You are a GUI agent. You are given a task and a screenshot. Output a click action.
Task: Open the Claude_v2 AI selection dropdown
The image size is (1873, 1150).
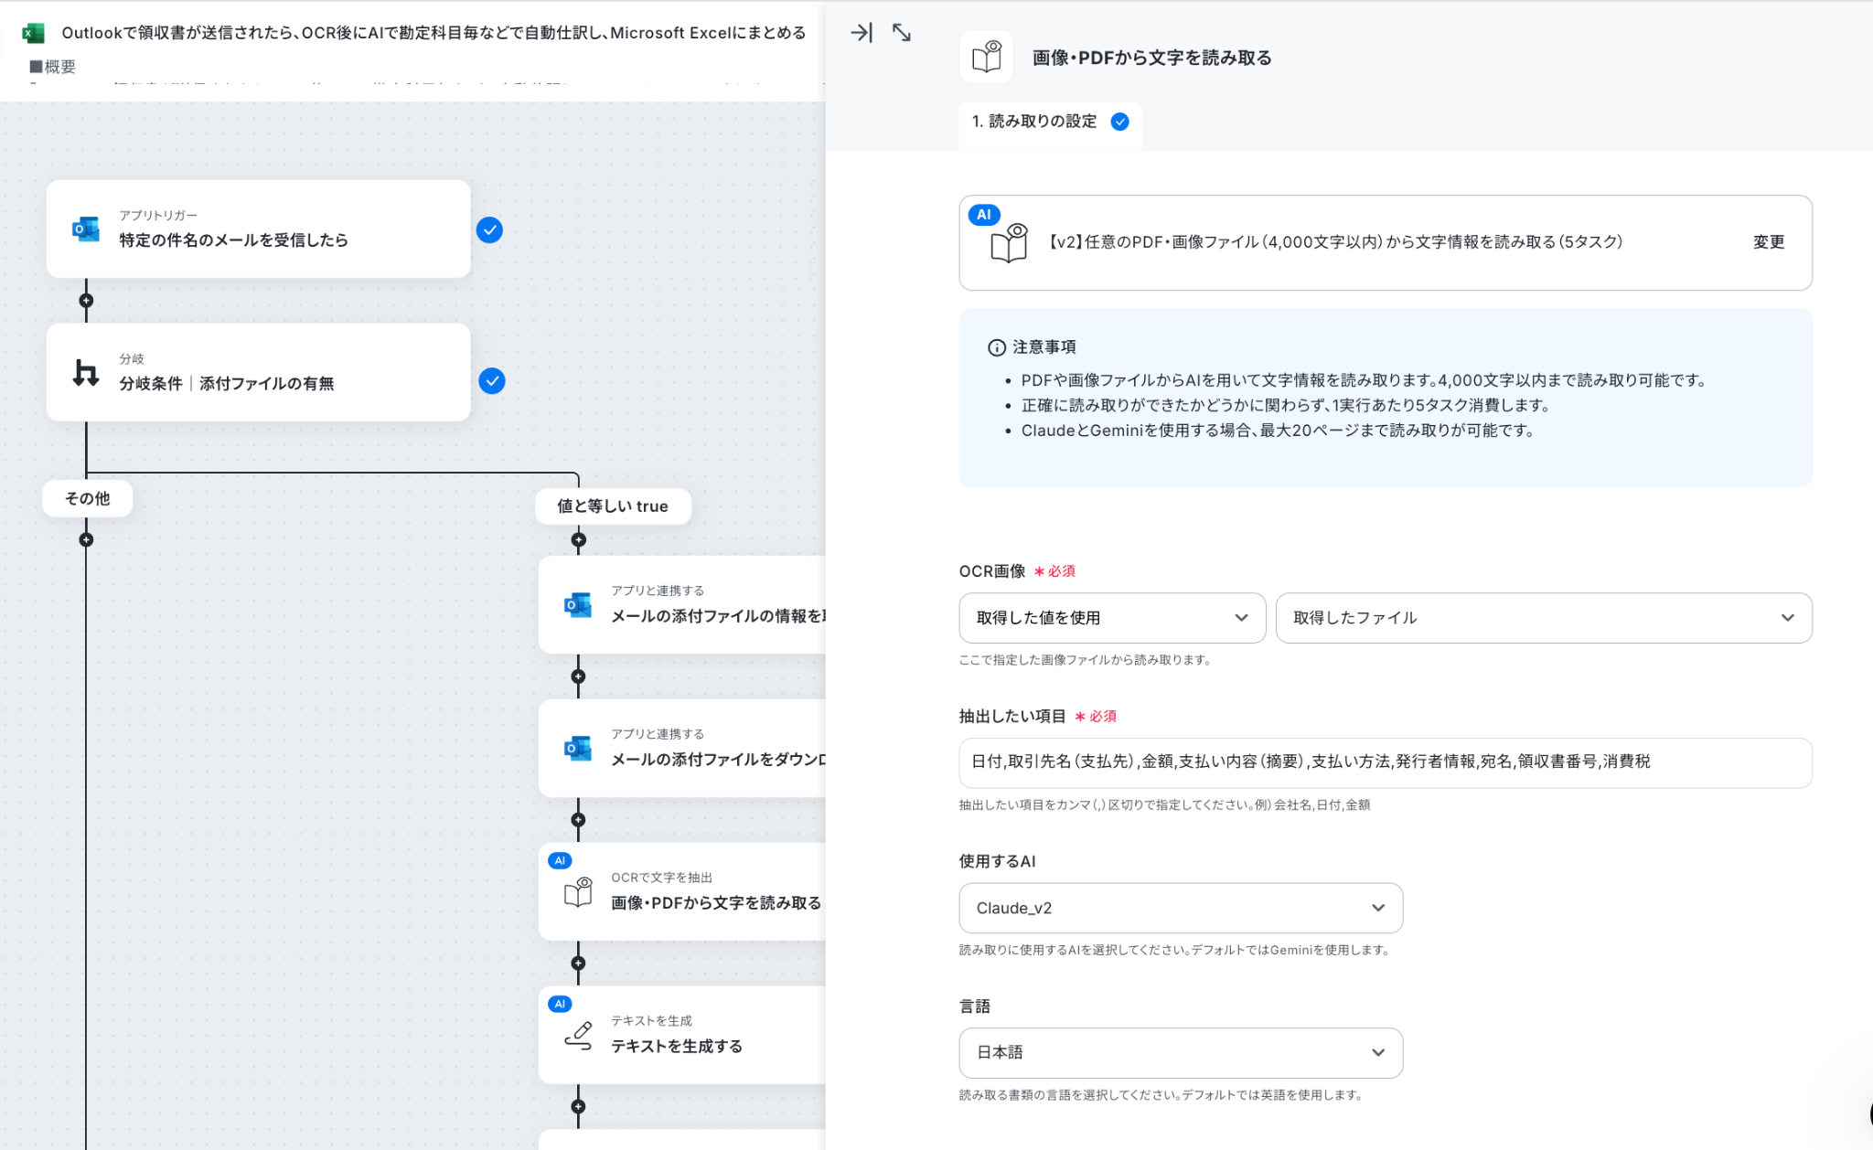1181,908
